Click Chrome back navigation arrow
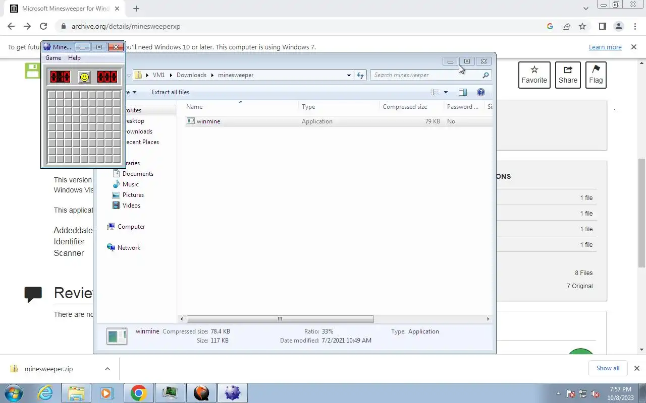This screenshot has width=646, height=403. pos(11,26)
